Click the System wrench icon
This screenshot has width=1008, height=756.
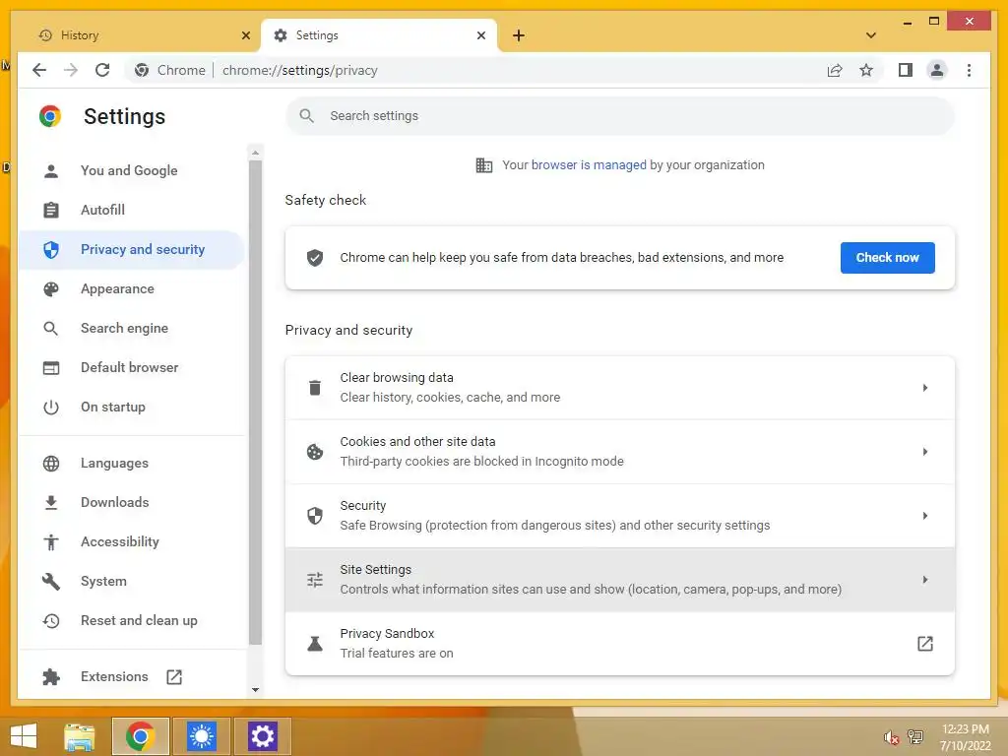51,581
